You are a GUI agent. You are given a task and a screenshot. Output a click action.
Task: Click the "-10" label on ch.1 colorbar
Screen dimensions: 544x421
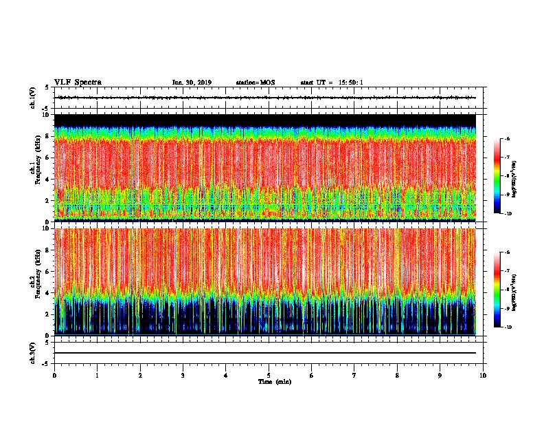pos(508,213)
